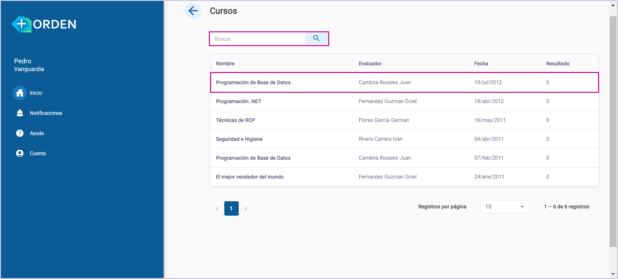618x279 pixels.
Task: Open the Registros por página dropdown
Action: tap(504, 207)
